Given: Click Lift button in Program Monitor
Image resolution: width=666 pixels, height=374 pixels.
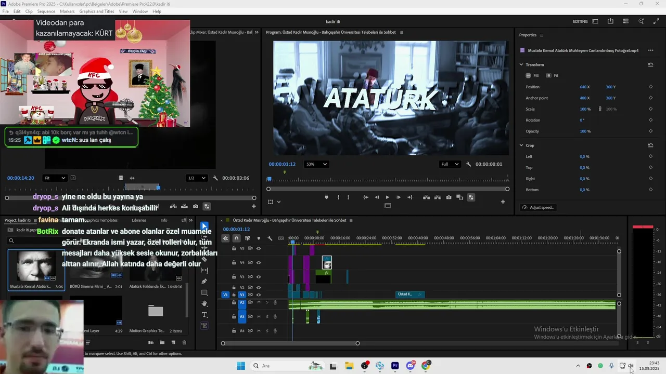Looking at the screenshot, I should point(426,197).
